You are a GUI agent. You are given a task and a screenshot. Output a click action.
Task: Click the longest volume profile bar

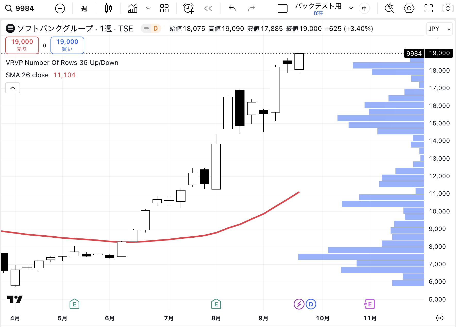click(361, 257)
